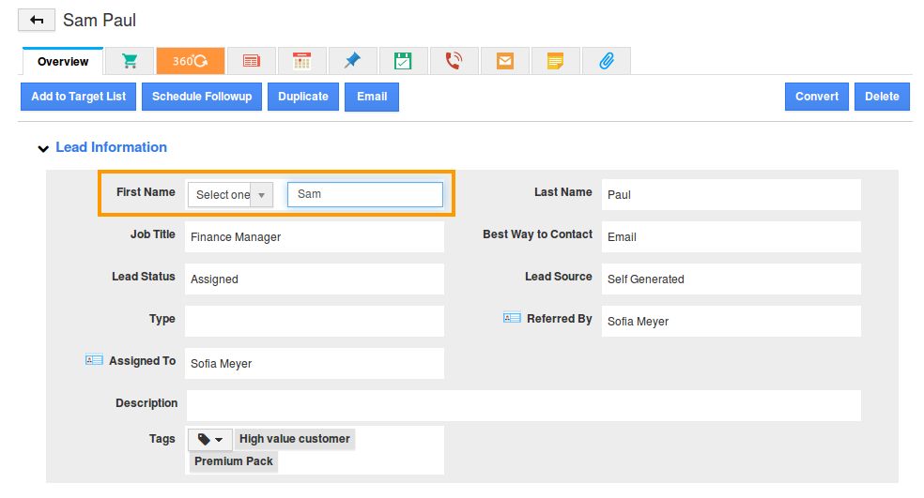Open the yellow notes tab
This screenshot has width=924, height=498.
(555, 61)
